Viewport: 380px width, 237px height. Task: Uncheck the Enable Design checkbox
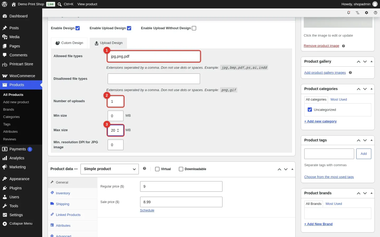point(78,28)
